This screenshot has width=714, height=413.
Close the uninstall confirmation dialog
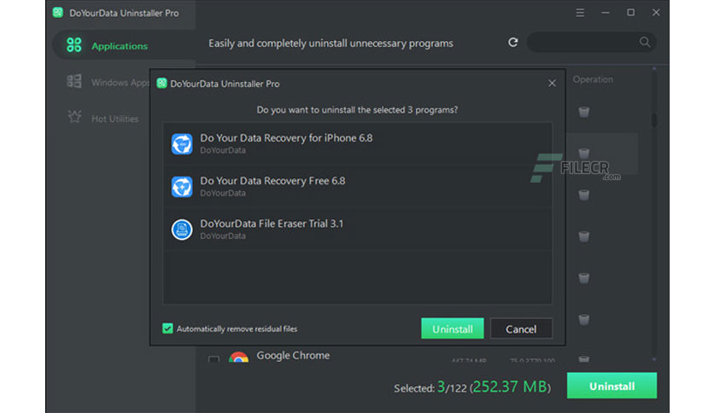click(552, 84)
